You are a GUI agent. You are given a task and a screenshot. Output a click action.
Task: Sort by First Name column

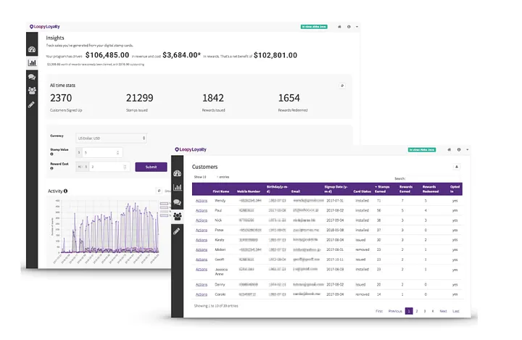221,191
